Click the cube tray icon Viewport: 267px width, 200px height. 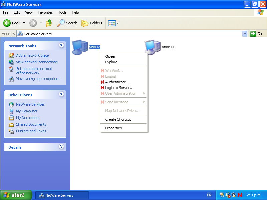pyautogui.click(x=234, y=195)
